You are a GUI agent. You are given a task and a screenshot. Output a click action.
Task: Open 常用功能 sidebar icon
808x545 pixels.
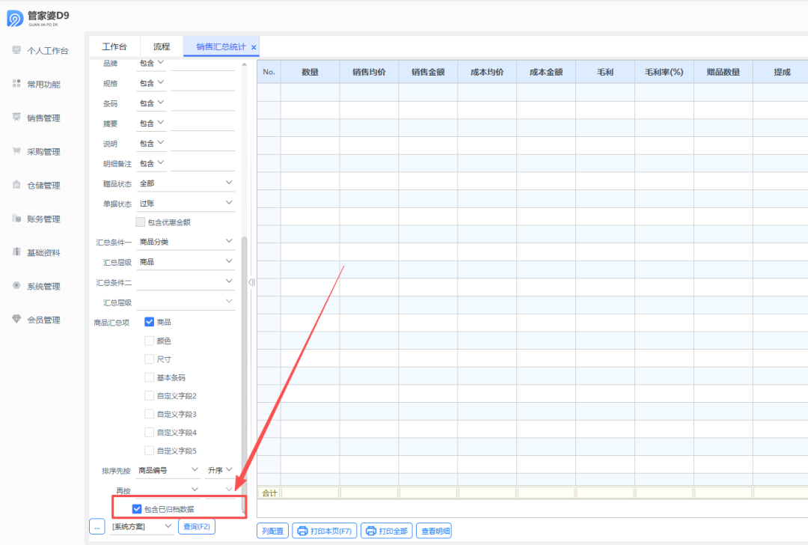tap(16, 84)
